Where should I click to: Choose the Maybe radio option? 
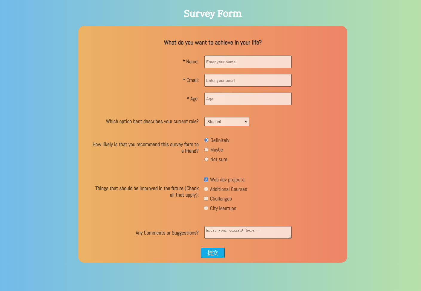coord(206,150)
